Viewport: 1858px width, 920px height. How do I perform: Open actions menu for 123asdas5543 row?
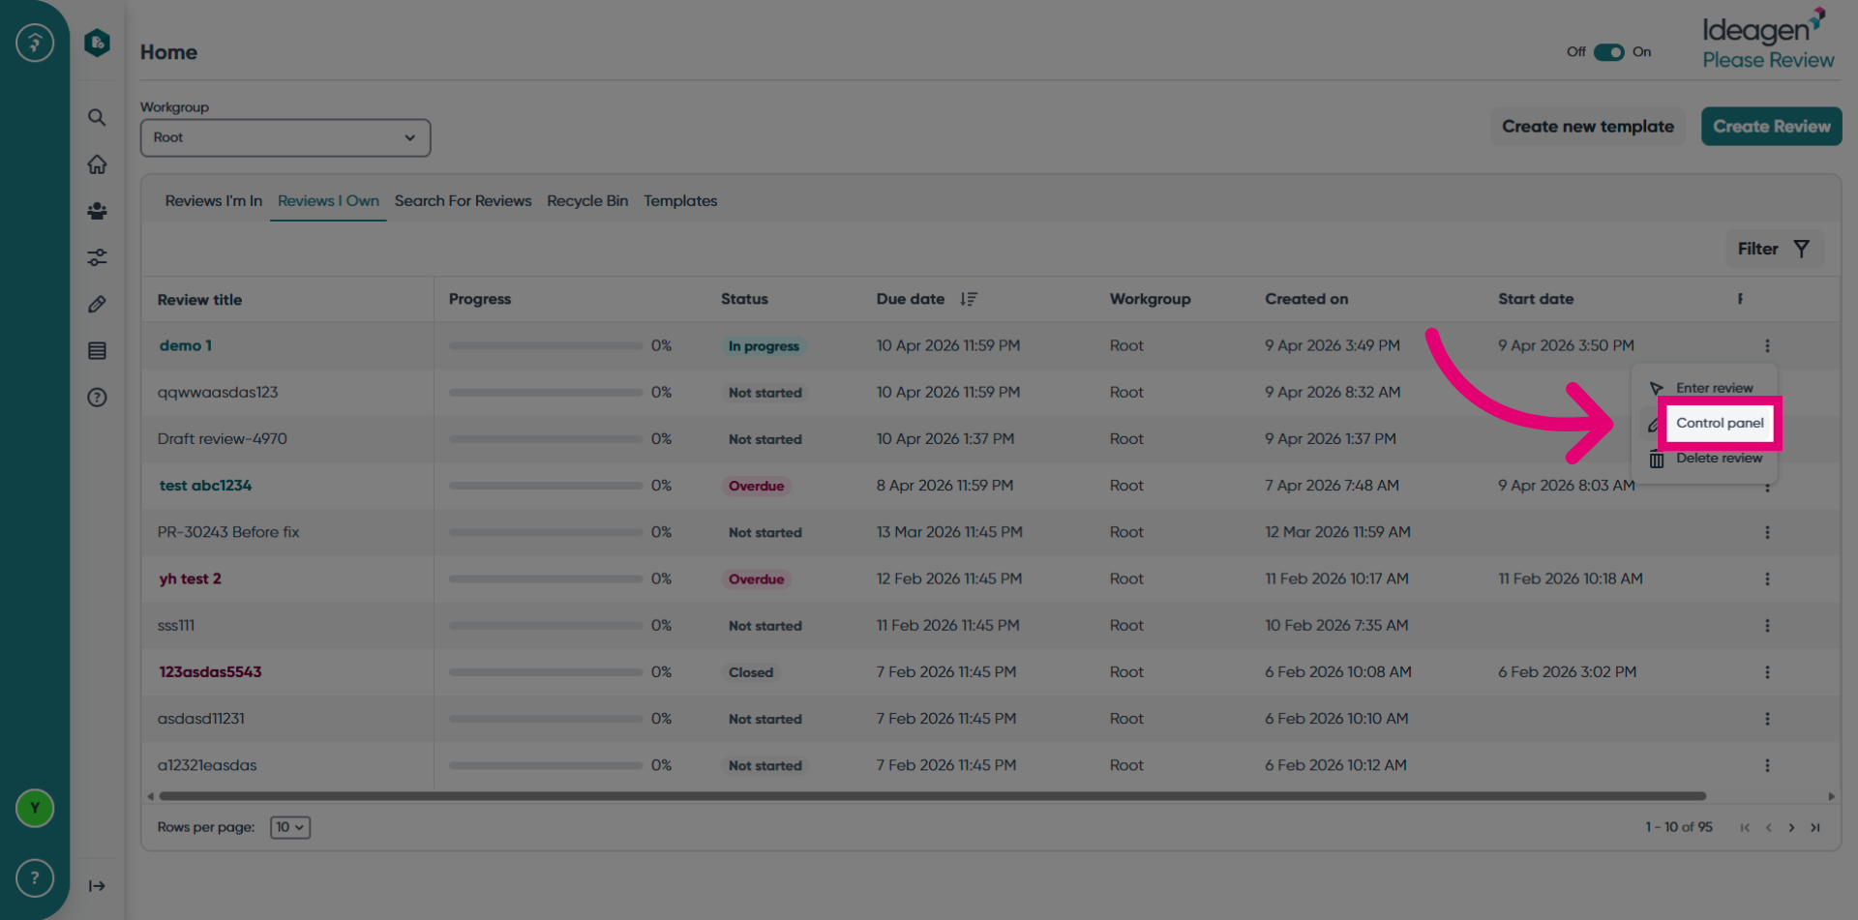[1767, 672]
